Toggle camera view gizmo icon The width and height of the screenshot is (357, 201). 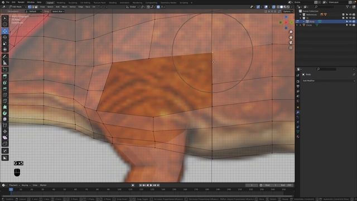(291, 42)
